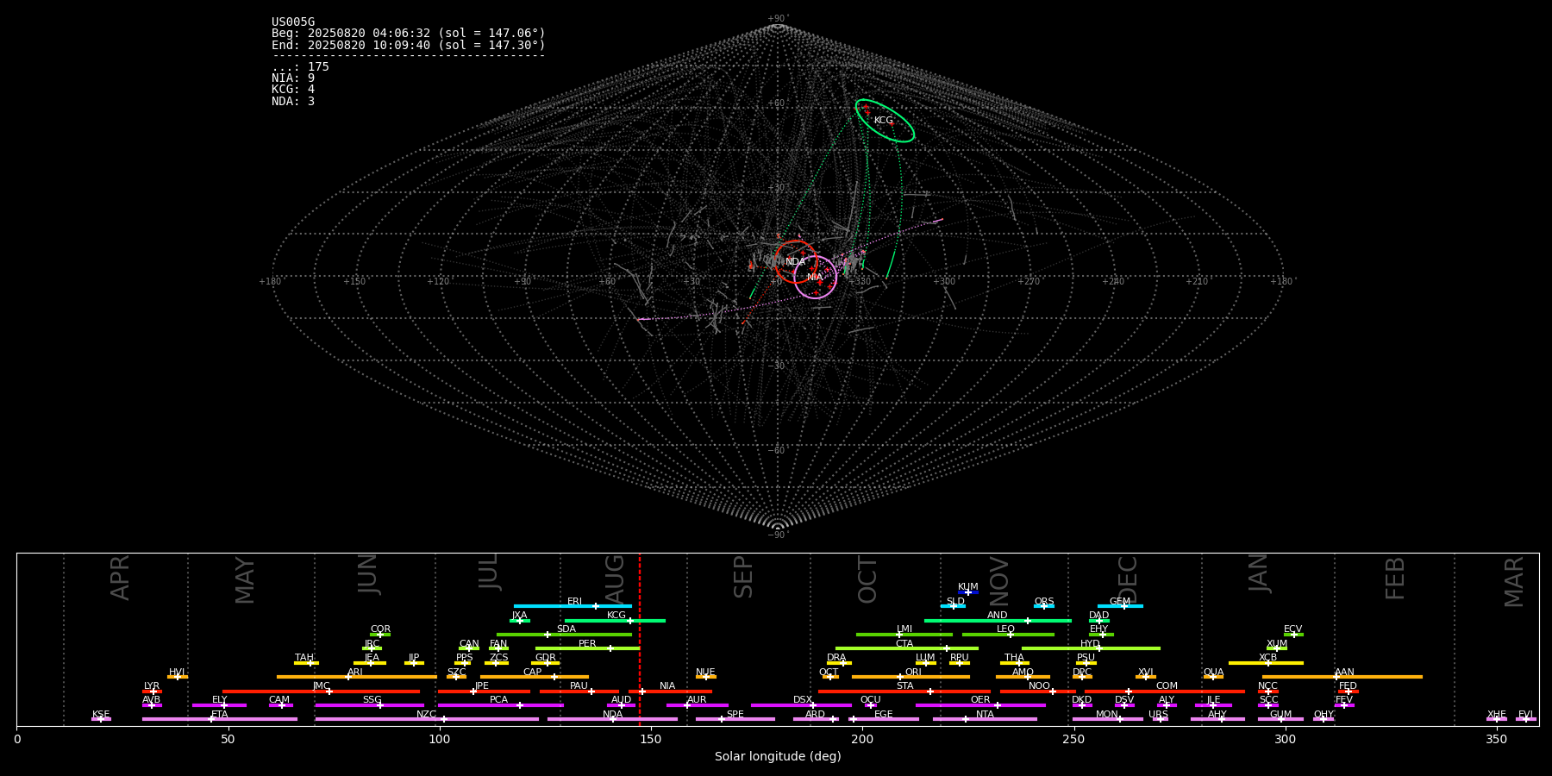Click the AAN shower label
Image resolution: width=1552 pixels, height=776 pixels.
(x=1344, y=673)
